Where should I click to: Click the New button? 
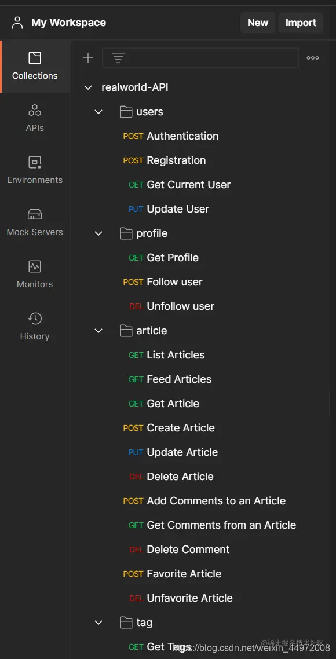258,23
